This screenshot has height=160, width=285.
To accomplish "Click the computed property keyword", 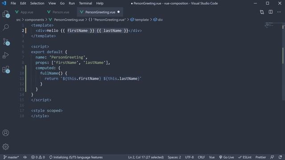I will coord(45,68).
